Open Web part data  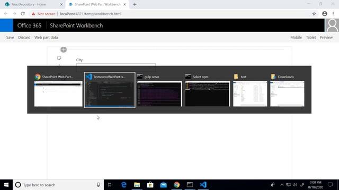pyautogui.click(x=46, y=37)
